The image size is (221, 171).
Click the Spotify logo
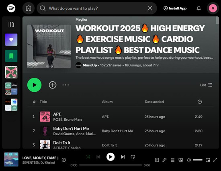point(11,8)
